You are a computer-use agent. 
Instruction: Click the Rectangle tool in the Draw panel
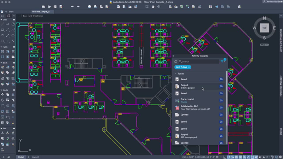pyautogui.click(x=2, y=30)
